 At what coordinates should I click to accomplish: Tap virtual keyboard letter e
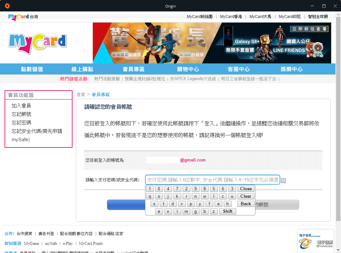click(159, 211)
